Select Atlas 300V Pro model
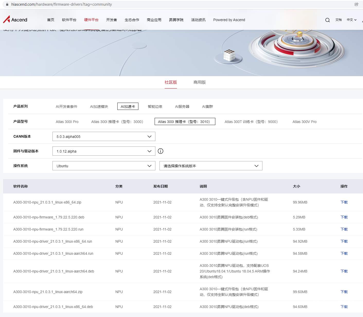The image size is (363, 317). click(305, 122)
